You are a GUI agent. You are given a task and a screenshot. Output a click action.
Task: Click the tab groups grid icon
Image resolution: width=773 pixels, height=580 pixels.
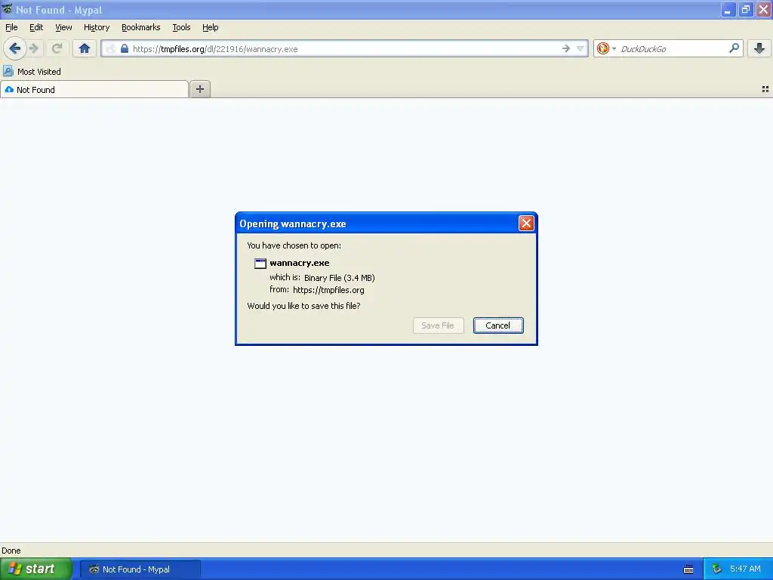coord(765,89)
